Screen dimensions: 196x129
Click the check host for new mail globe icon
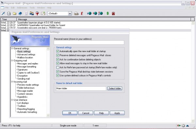tap(90, 13)
